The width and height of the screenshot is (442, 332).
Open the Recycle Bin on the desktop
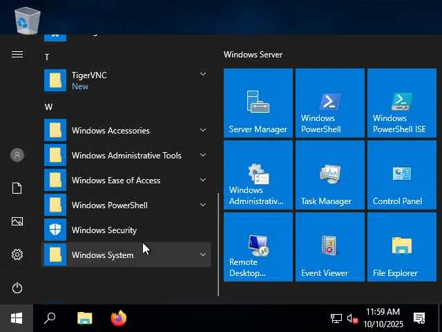[x=27, y=20]
